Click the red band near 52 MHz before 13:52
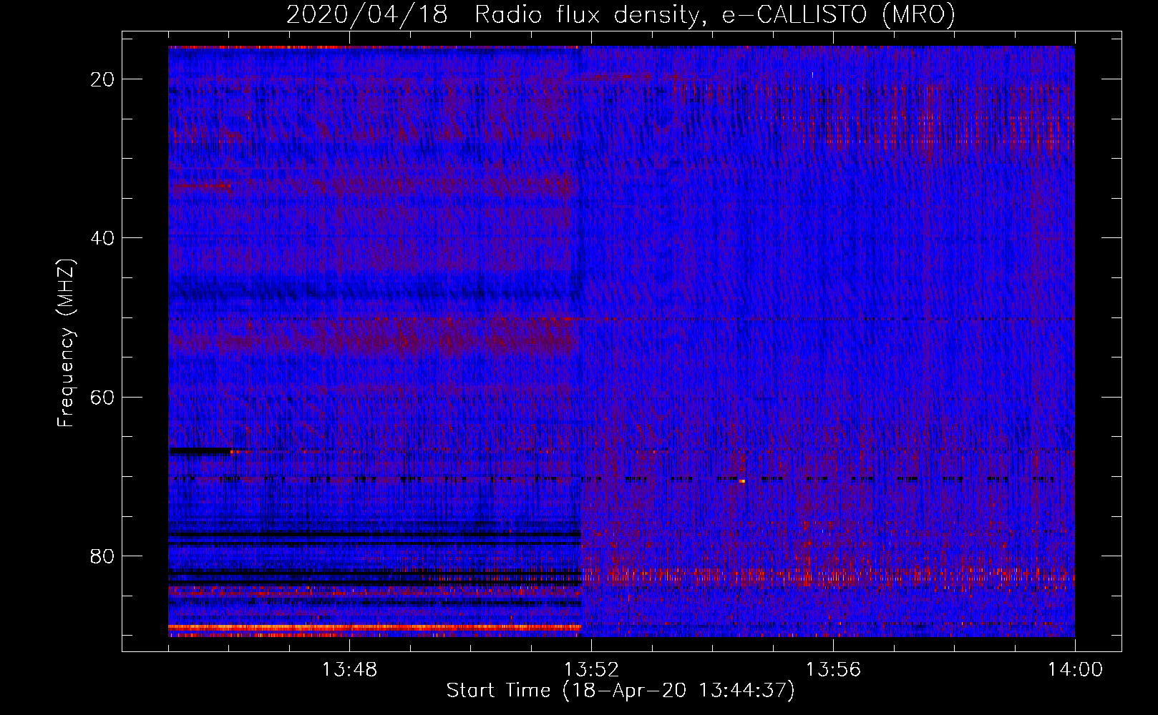 click(372, 337)
